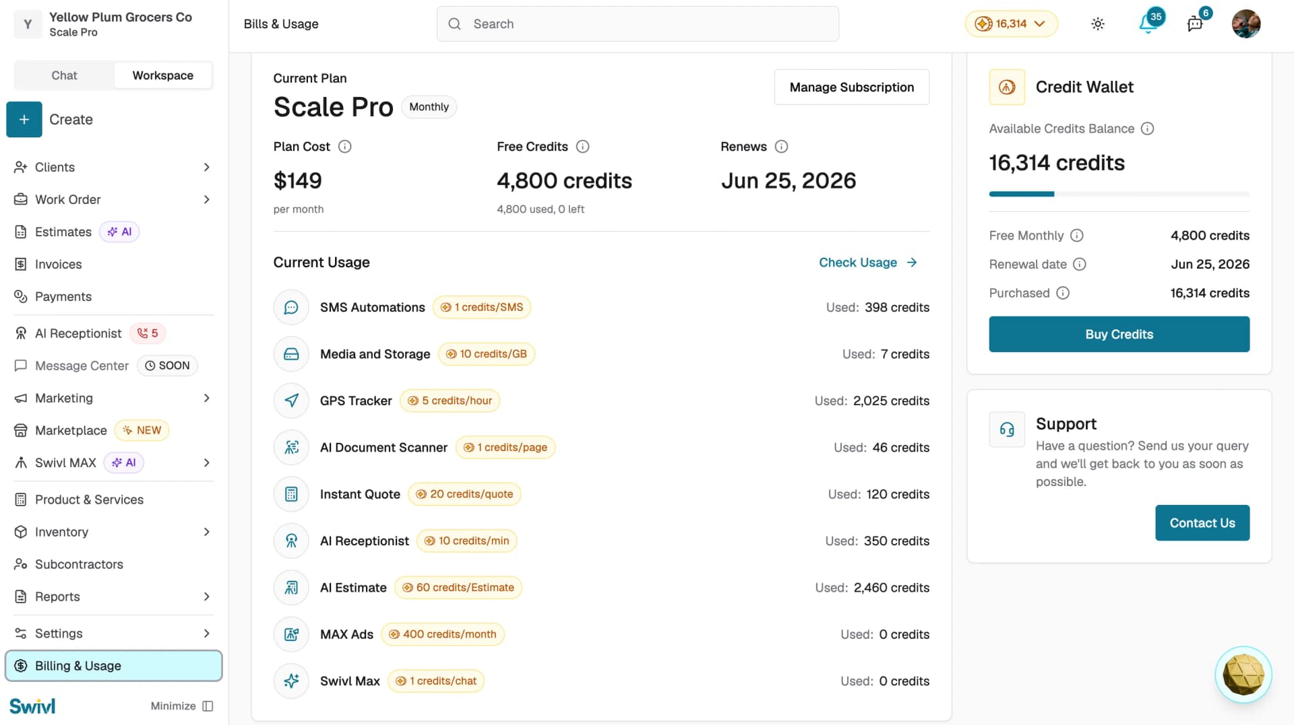Click the MAX Ads usage icon

pyautogui.click(x=291, y=634)
